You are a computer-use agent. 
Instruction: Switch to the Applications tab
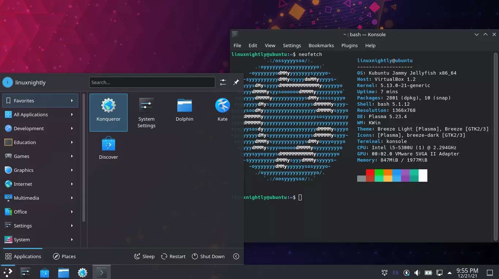[x=23, y=256]
